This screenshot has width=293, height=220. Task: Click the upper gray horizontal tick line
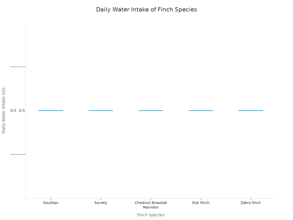point(18,67)
